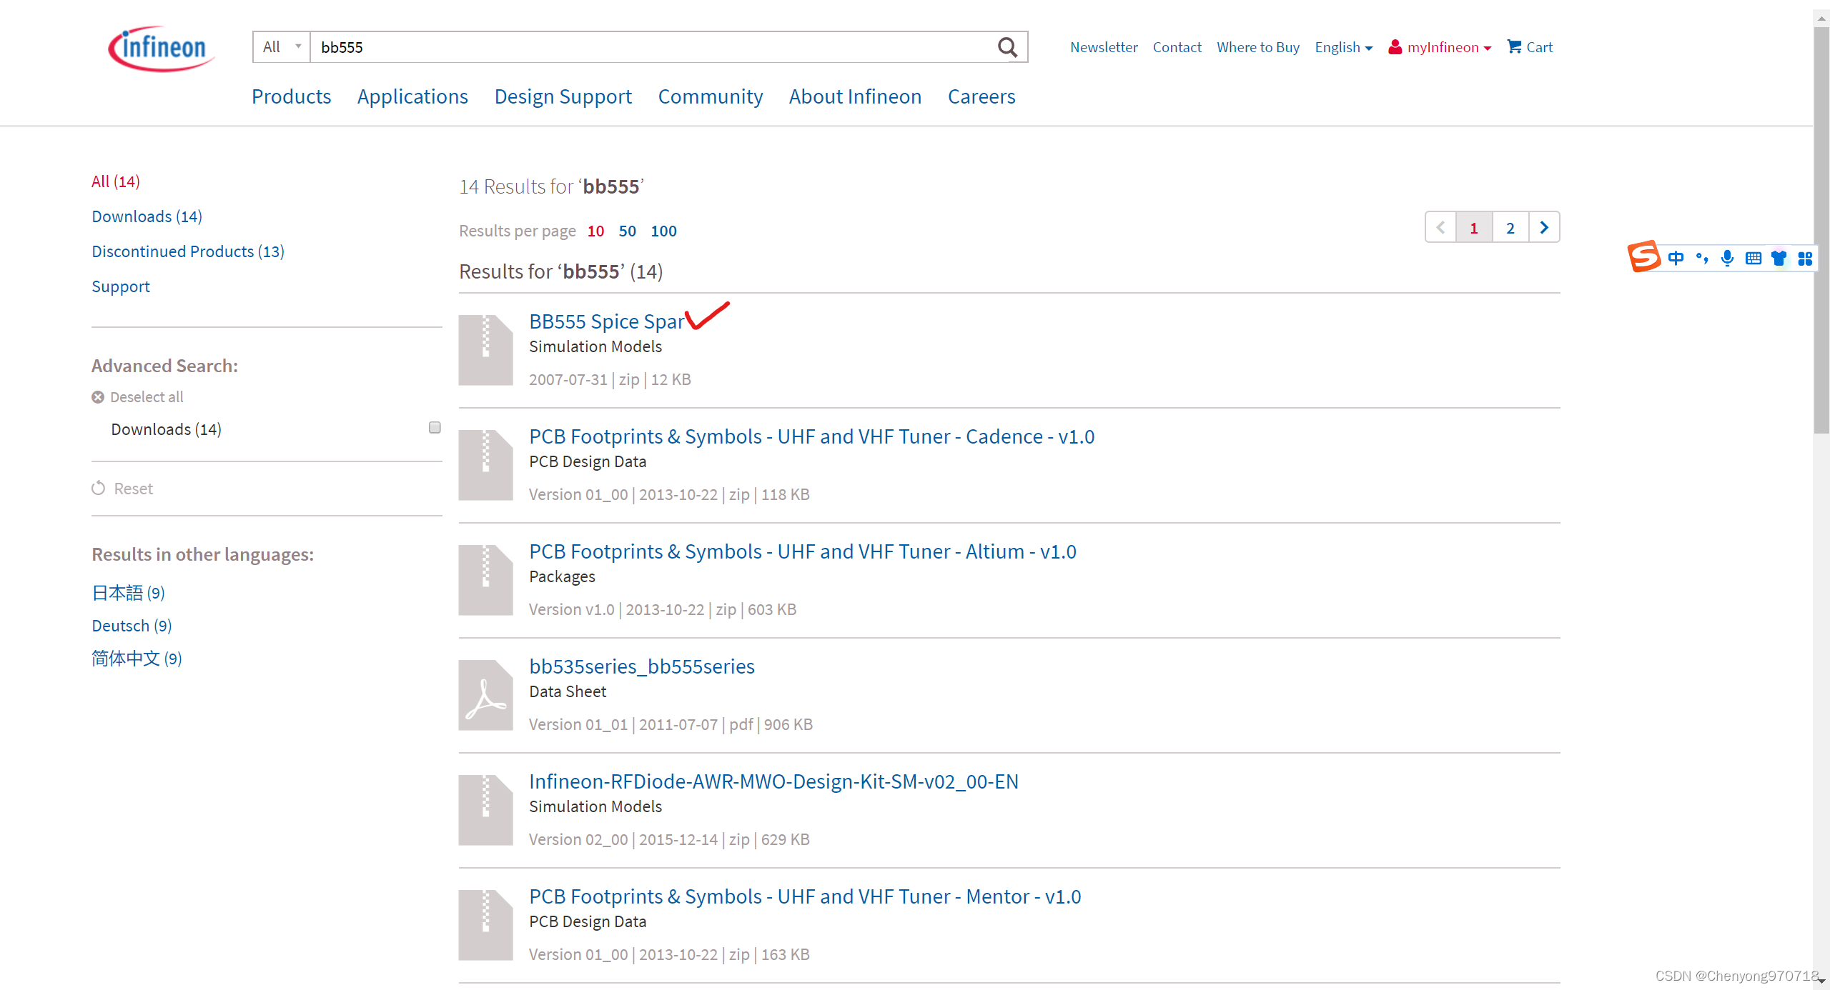Click the zip file icon for BB555 Spice
1830x990 pixels.
click(485, 350)
